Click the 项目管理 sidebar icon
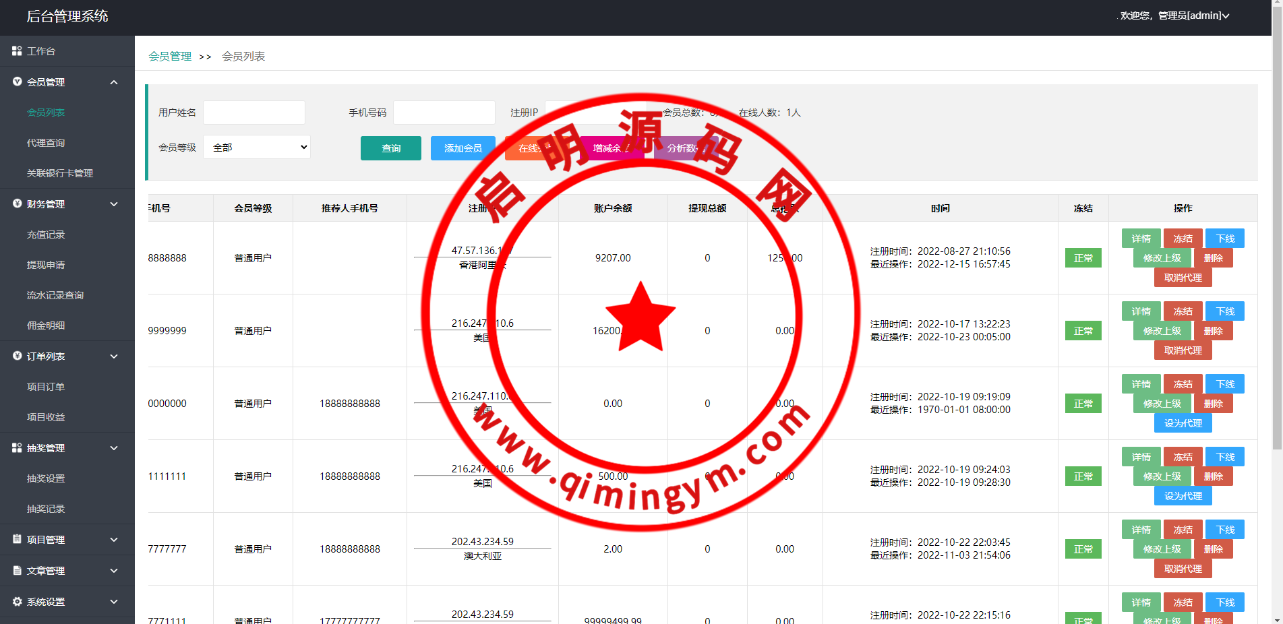Image resolution: width=1283 pixels, height=624 pixels. tap(17, 540)
